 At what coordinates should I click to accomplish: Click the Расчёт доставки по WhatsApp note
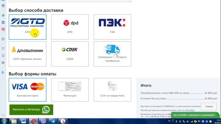(167, 110)
